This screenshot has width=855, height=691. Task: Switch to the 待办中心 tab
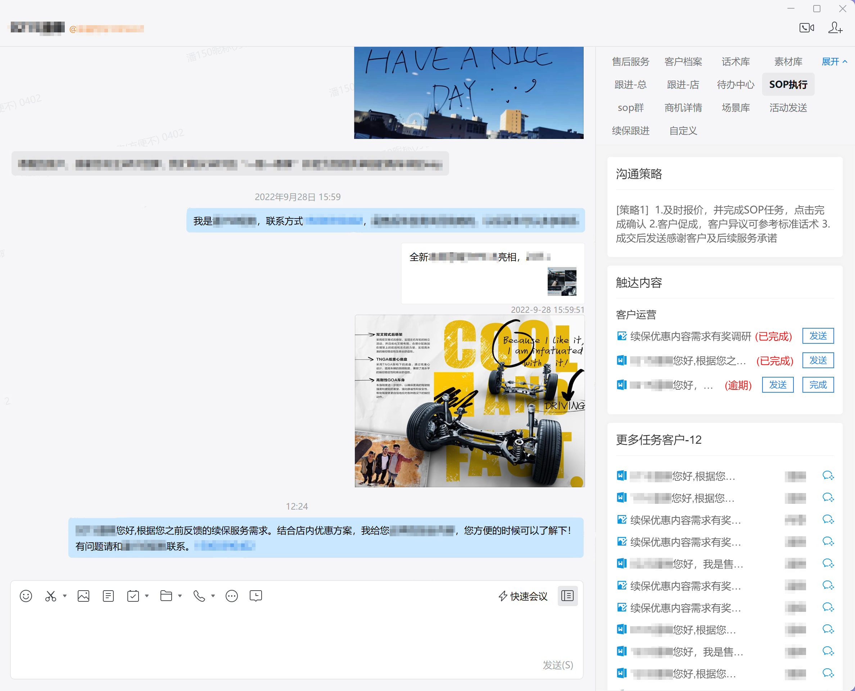click(x=736, y=85)
